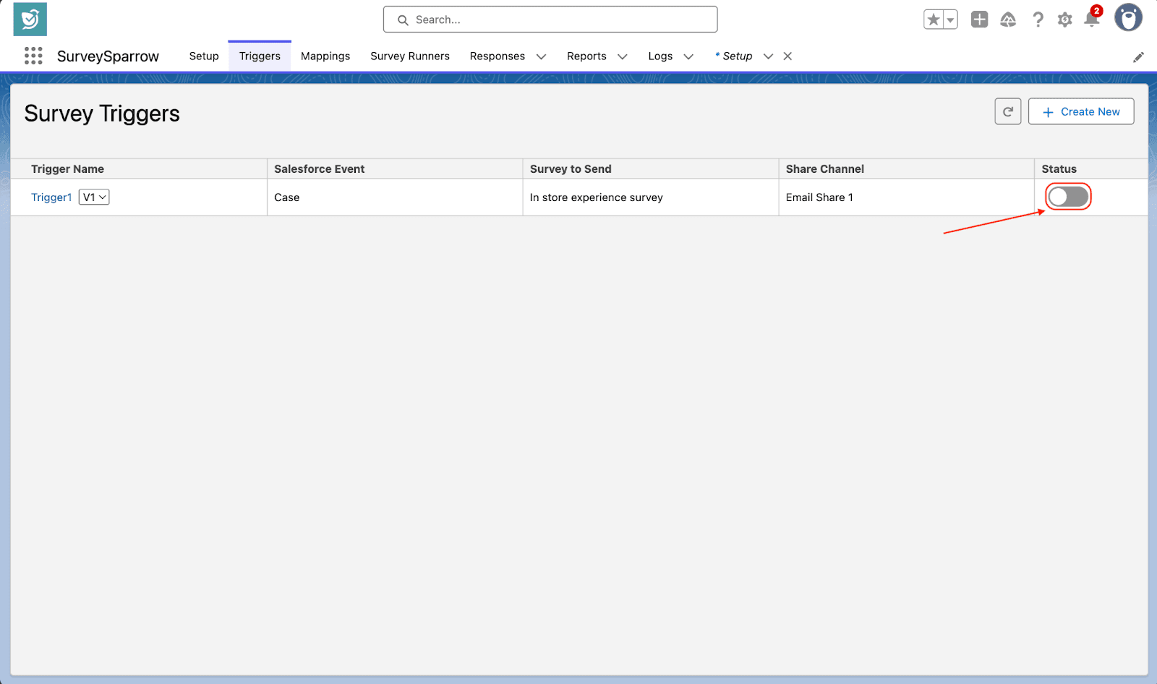Enable the Trigger1 status toggle
The height and width of the screenshot is (684, 1157).
tap(1068, 197)
